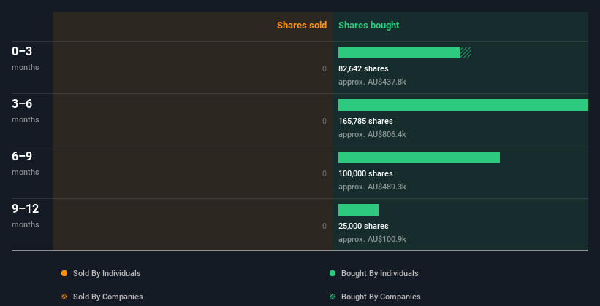
Task: Click the 6–9 months row label
Action: pos(26,163)
